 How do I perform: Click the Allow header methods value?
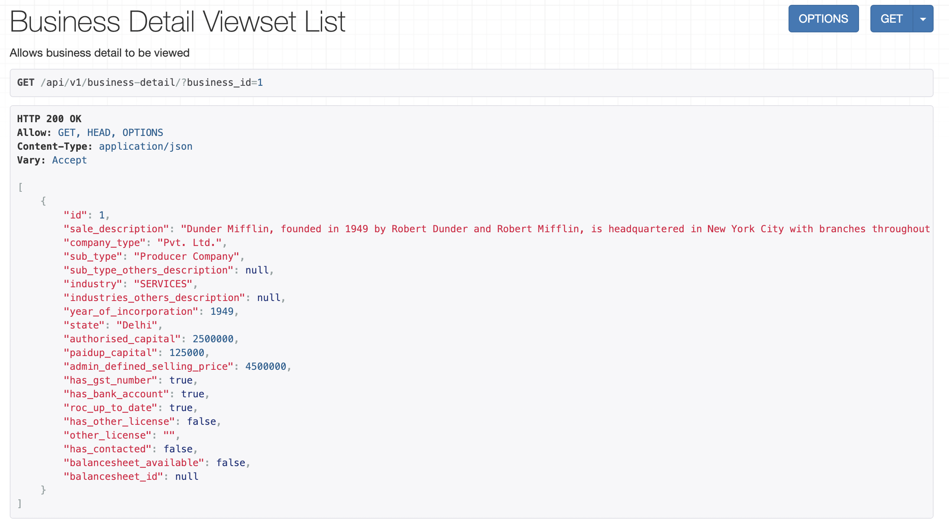point(110,133)
